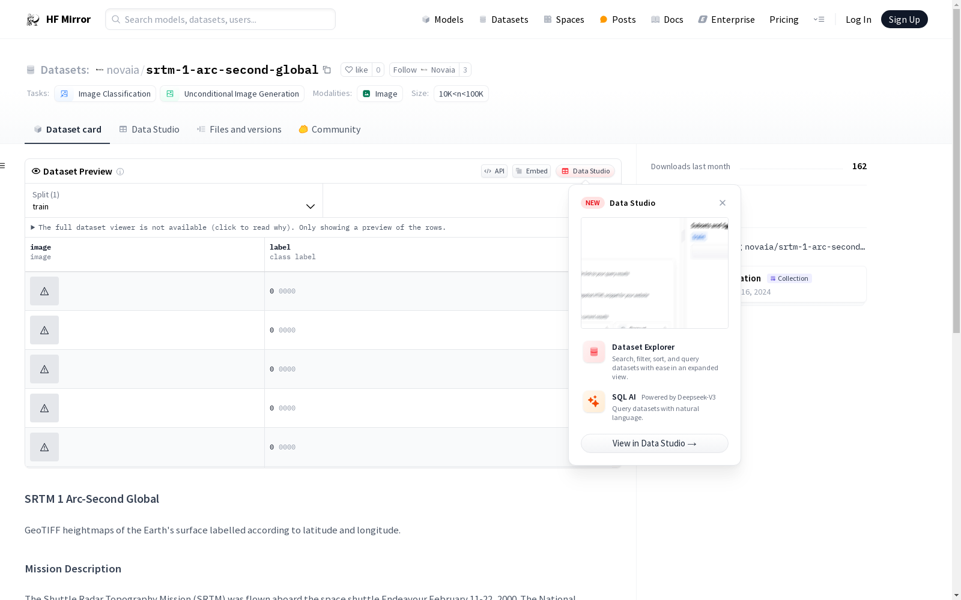Image resolution: width=961 pixels, height=600 pixels.
Task: Open Enterprise in the top navigation
Action: 727,19
